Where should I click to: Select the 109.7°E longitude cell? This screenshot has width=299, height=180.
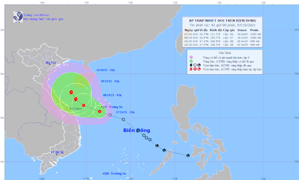point(215,38)
